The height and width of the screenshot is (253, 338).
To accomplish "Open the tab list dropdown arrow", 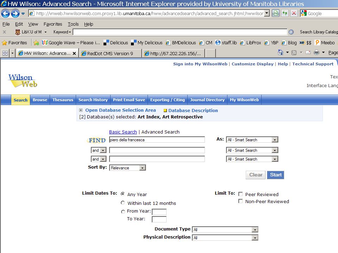I will tap(12, 53).
